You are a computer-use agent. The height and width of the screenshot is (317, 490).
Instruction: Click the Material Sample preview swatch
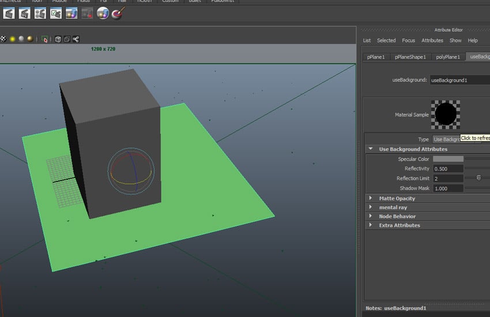(x=446, y=114)
